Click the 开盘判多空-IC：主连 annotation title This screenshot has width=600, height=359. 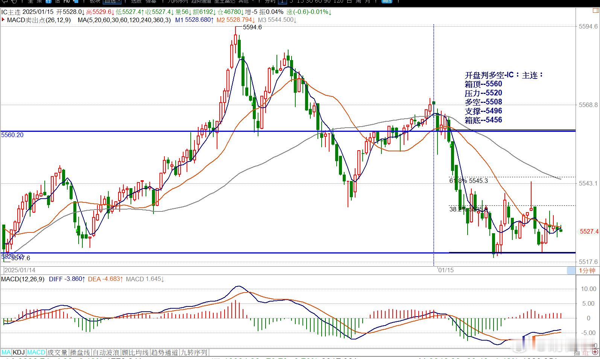(x=504, y=75)
